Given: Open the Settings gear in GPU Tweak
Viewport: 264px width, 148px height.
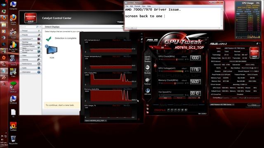Looking at the screenshot, I should 148,81.
